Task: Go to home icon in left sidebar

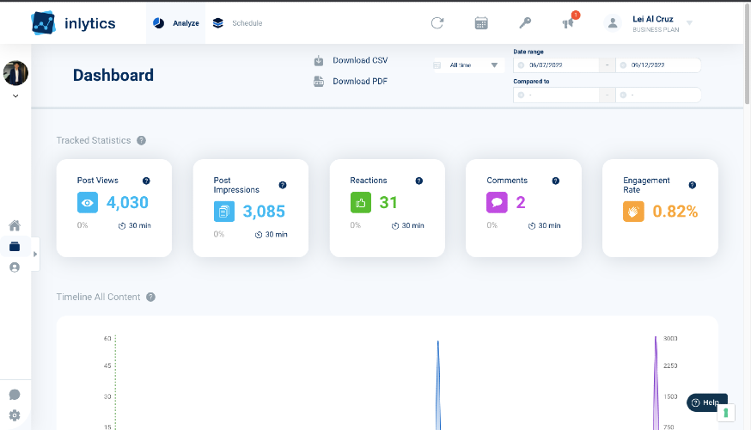Action: [15, 226]
